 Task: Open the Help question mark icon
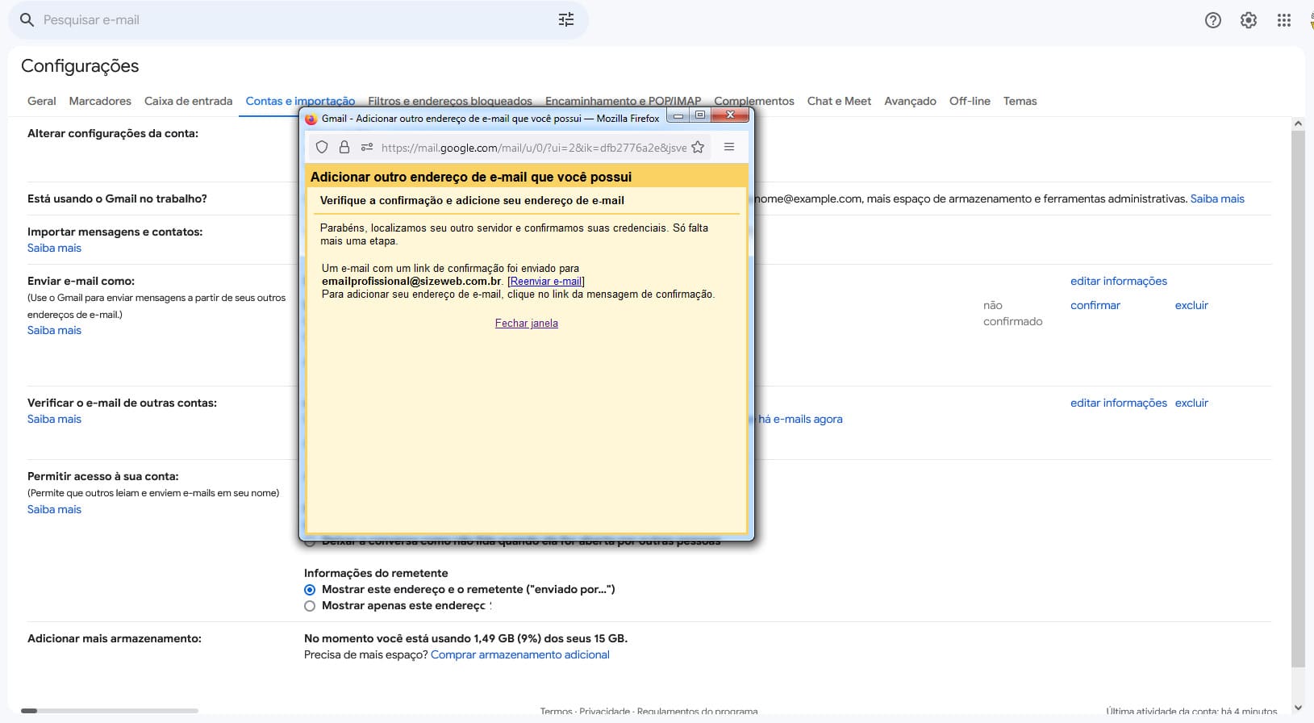tap(1212, 20)
